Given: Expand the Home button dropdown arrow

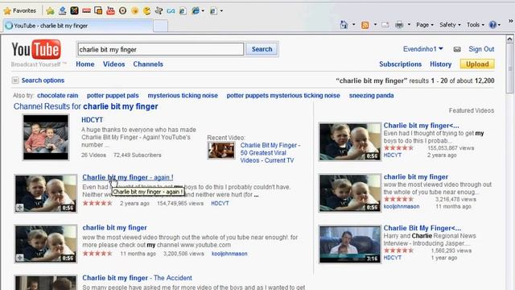Looking at the screenshot, I should tap(354, 25).
